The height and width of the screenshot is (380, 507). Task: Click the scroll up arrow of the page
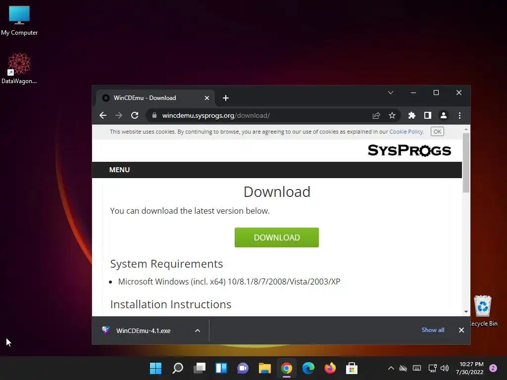(466, 129)
